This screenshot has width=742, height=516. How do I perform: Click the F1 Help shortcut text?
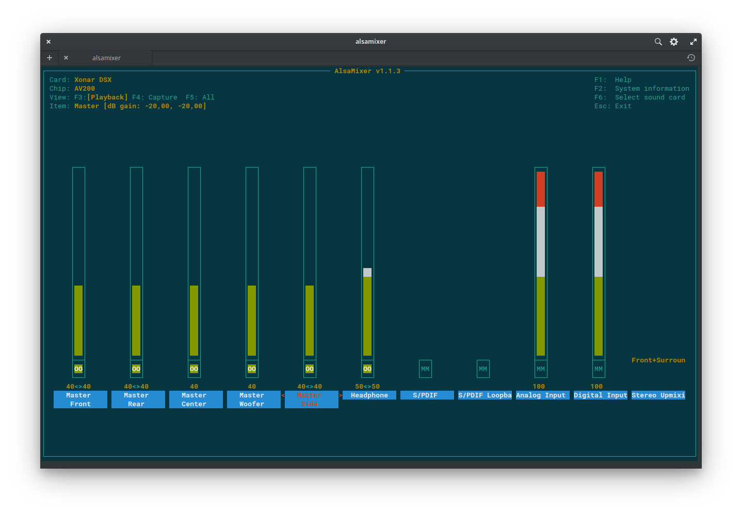pyautogui.click(x=613, y=80)
